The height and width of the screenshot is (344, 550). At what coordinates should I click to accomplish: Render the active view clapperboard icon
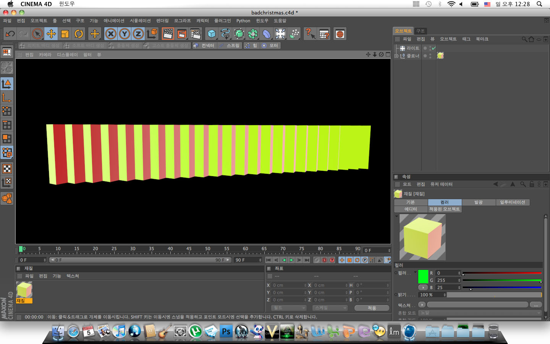point(168,34)
